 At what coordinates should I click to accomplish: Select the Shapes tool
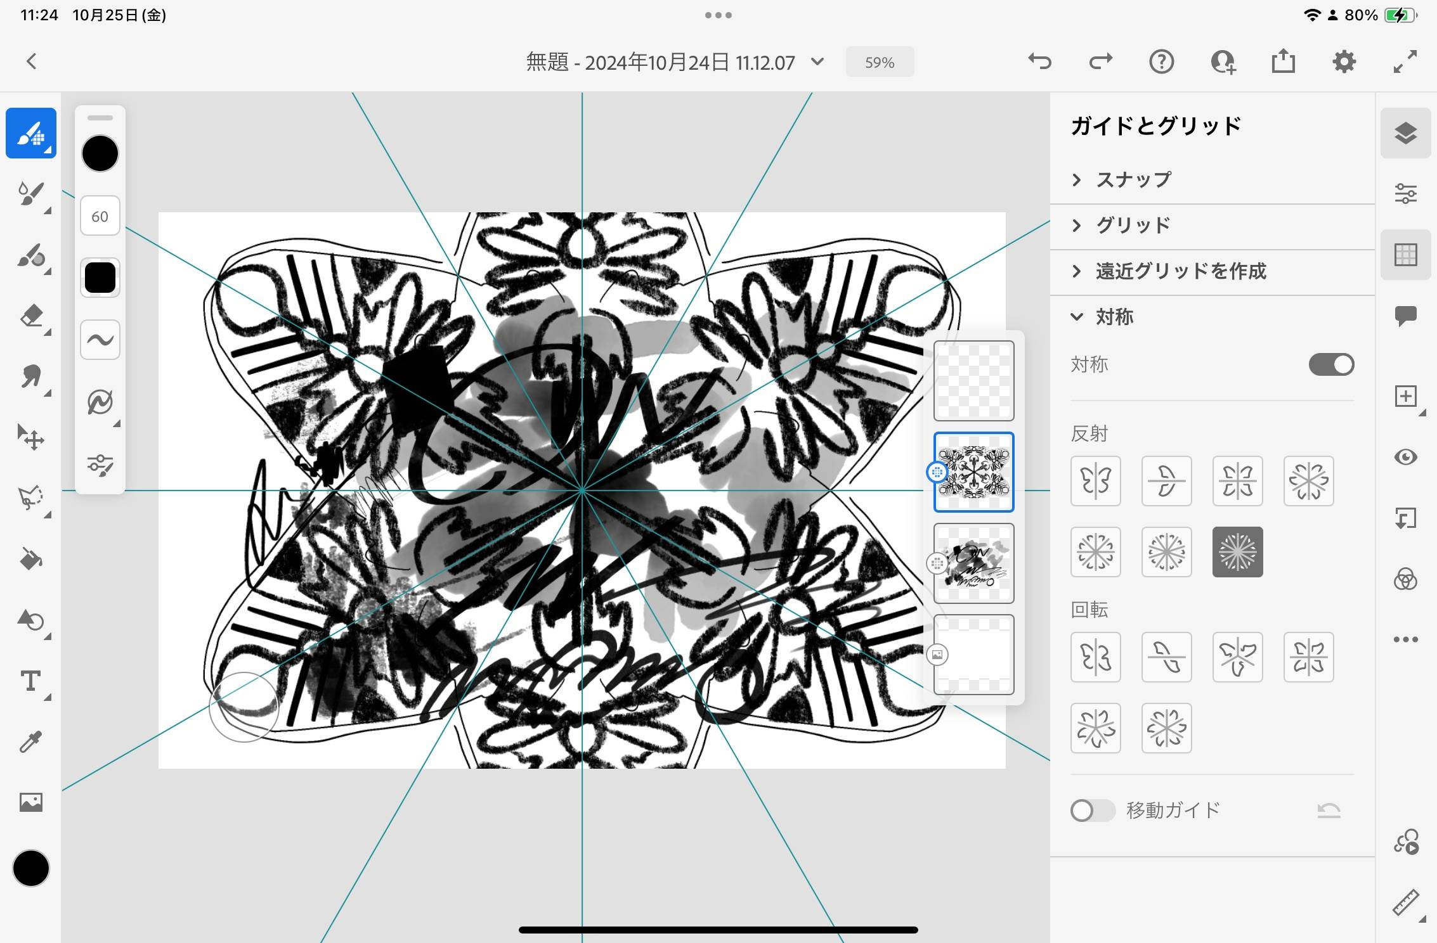[x=31, y=620]
